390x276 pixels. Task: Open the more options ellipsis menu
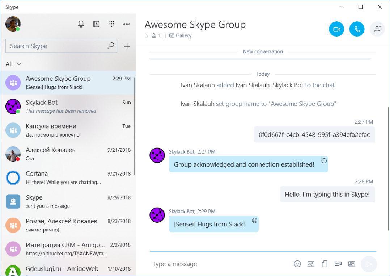point(127,24)
